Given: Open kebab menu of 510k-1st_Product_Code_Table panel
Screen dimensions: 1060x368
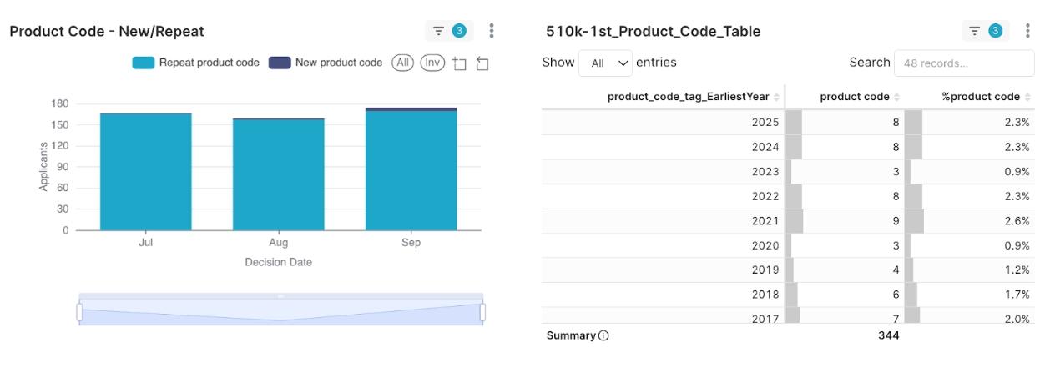Looking at the screenshot, I should point(1027,31).
